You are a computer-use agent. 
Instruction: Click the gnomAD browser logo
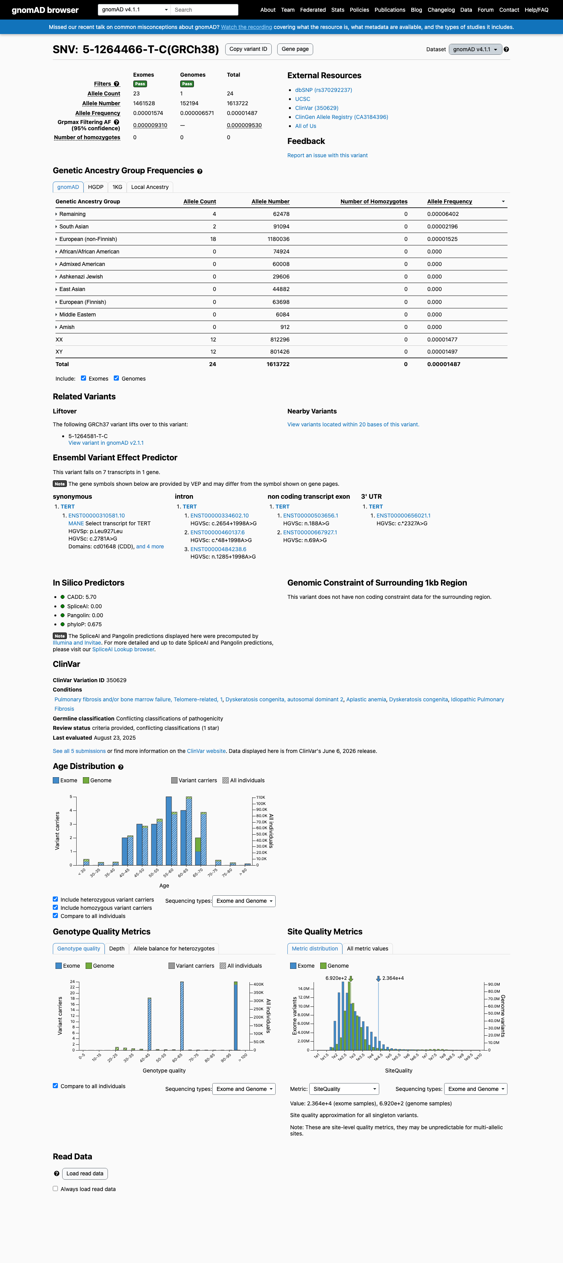point(45,10)
